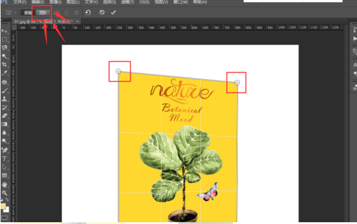Select the Magic Wand tool

(4, 56)
